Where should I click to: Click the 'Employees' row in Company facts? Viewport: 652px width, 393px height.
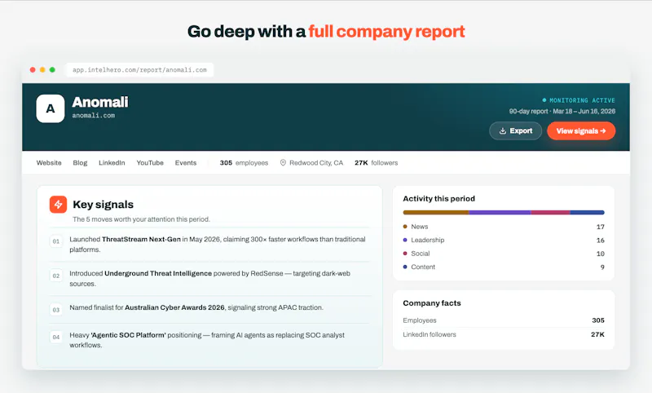pos(504,320)
